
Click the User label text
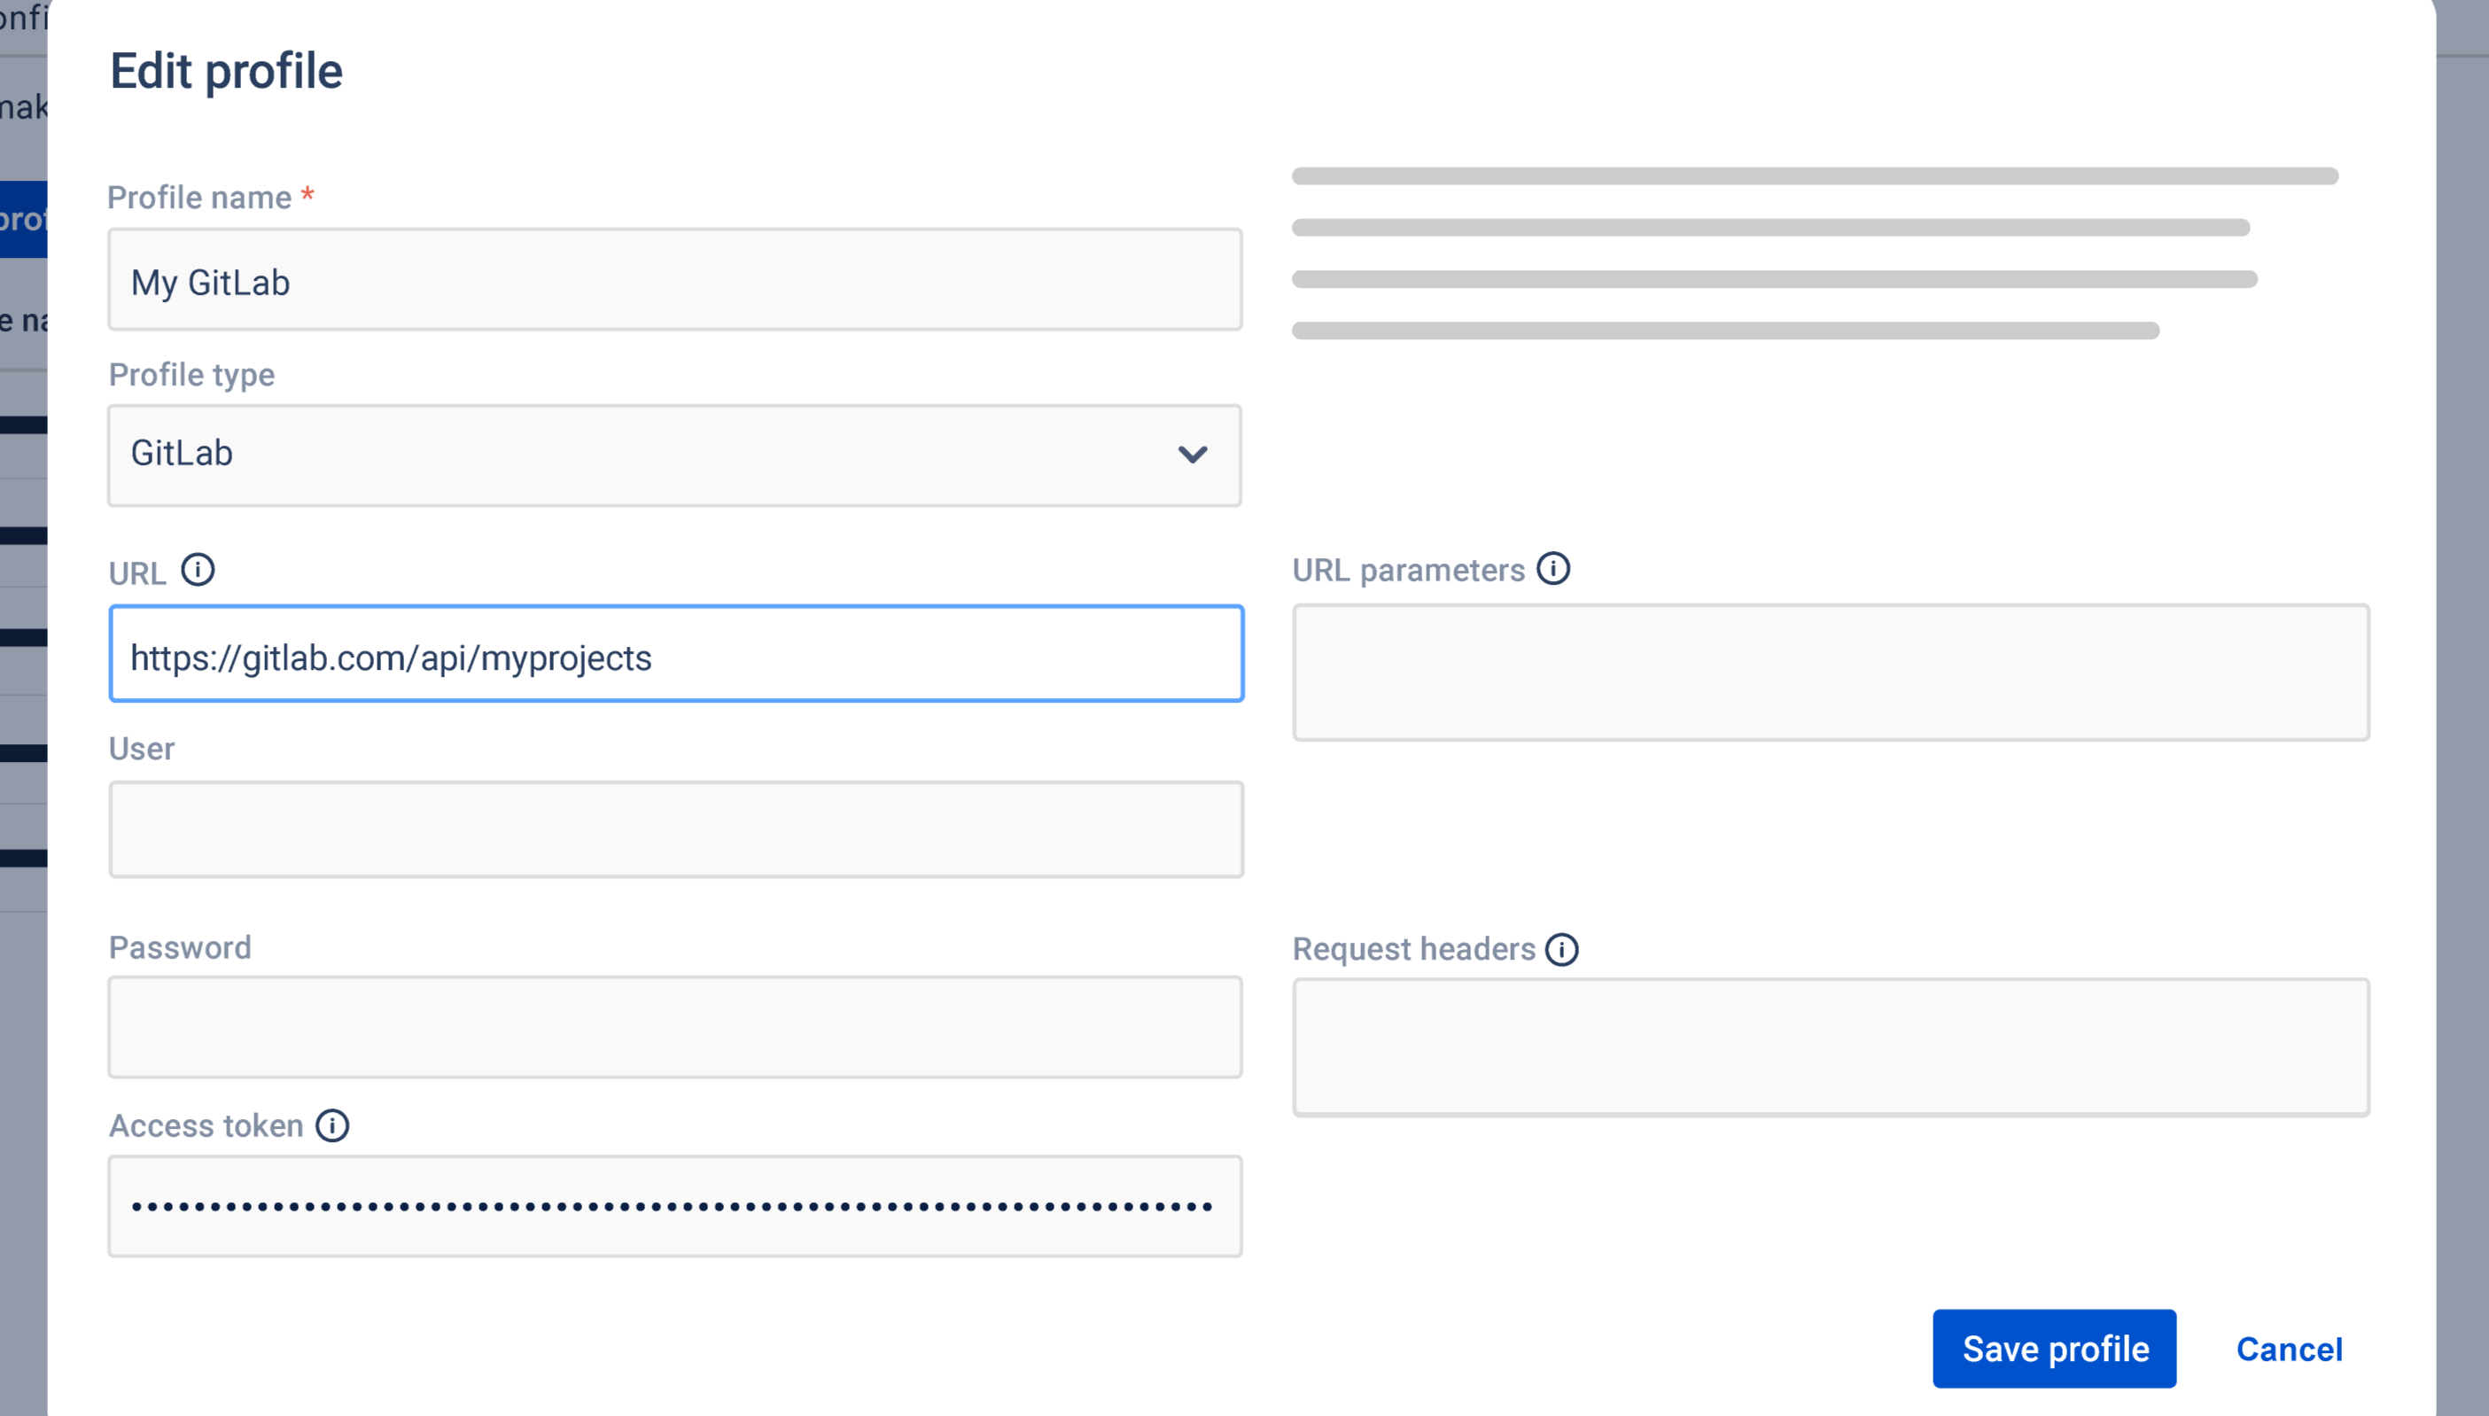point(142,749)
